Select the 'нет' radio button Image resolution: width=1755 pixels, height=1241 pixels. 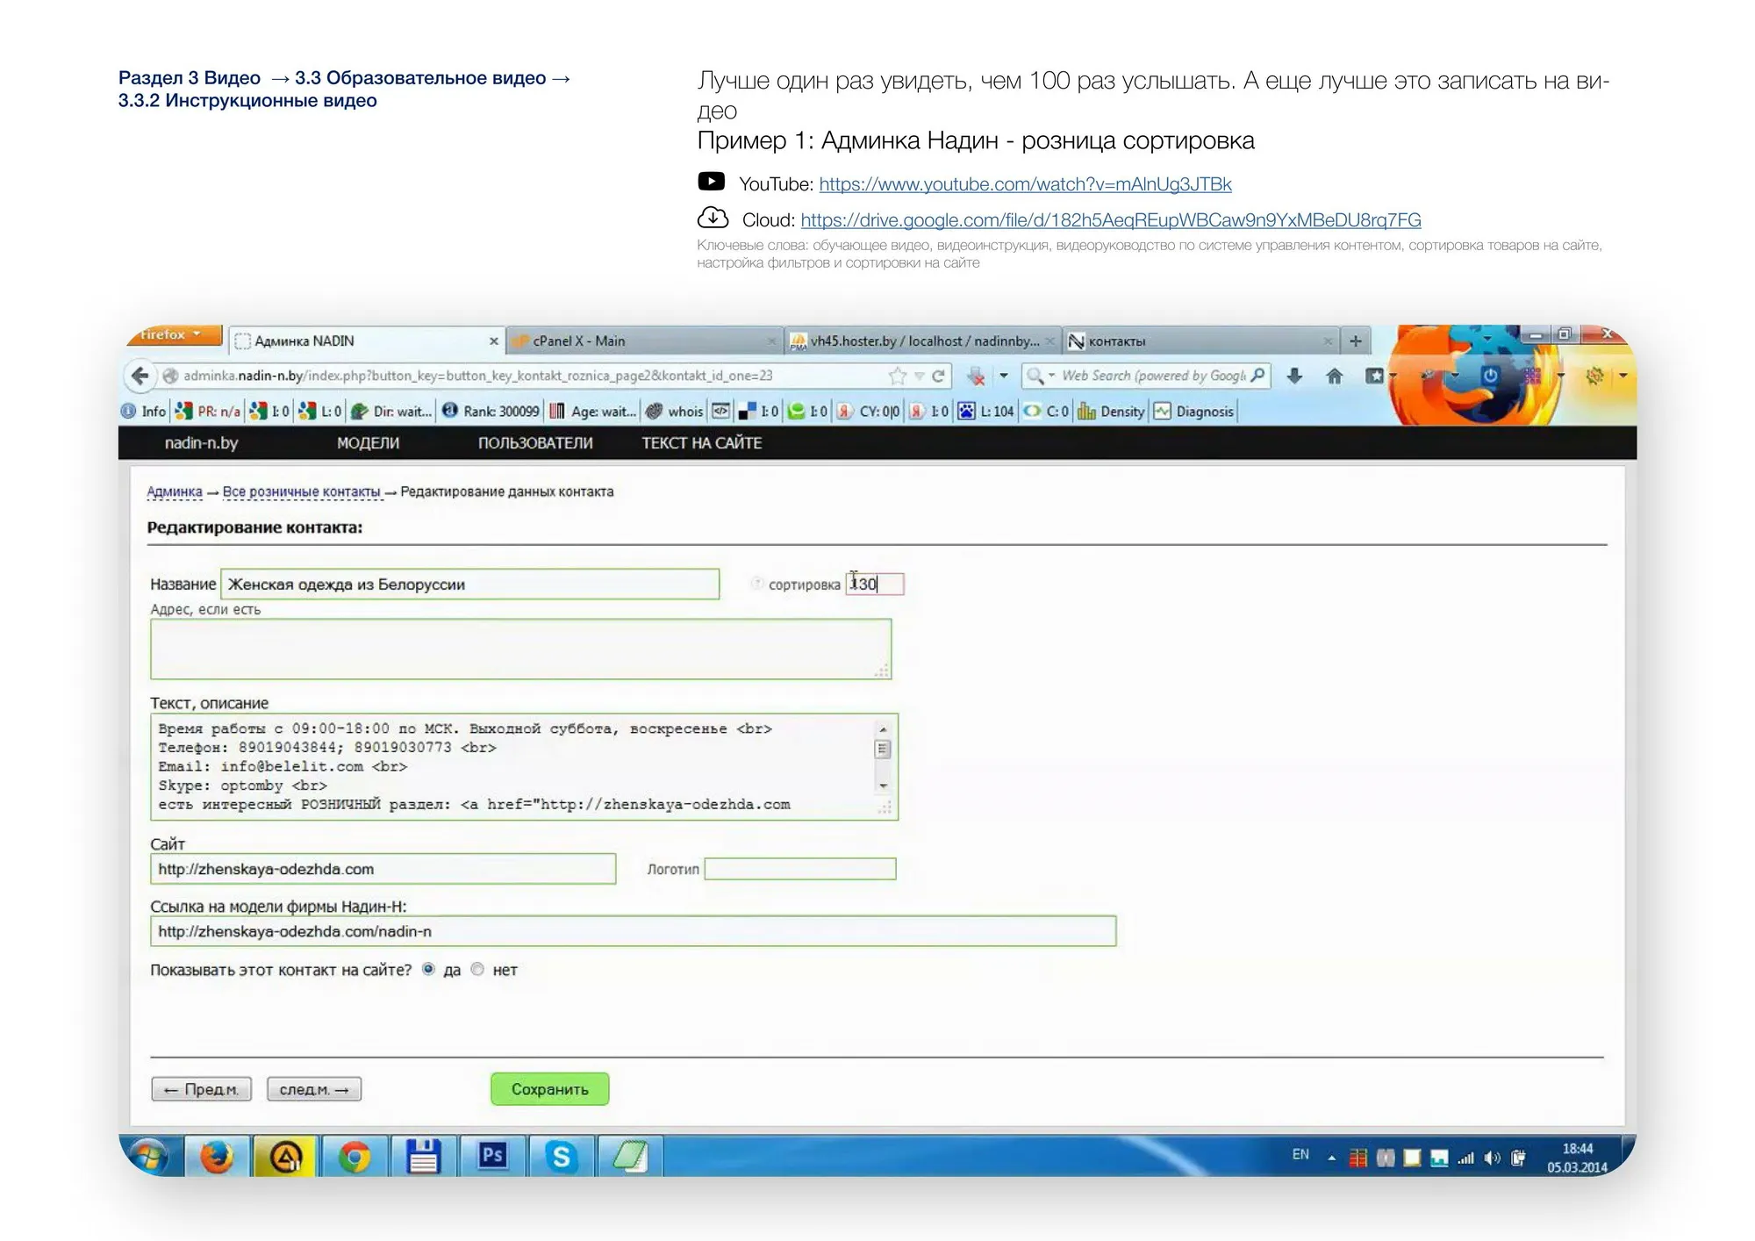coord(477,970)
